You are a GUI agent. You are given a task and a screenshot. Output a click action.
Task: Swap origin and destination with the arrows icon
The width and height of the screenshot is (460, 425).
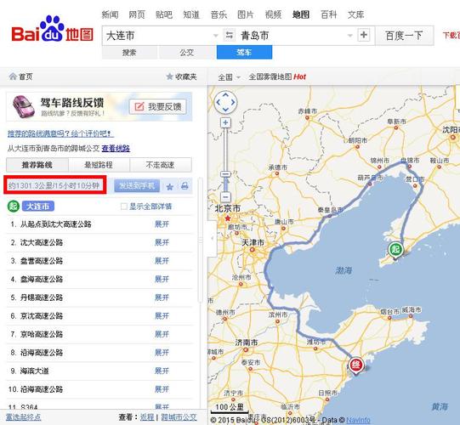coord(229,35)
